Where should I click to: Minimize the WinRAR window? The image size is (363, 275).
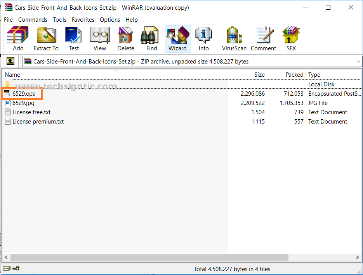[x=306, y=7]
